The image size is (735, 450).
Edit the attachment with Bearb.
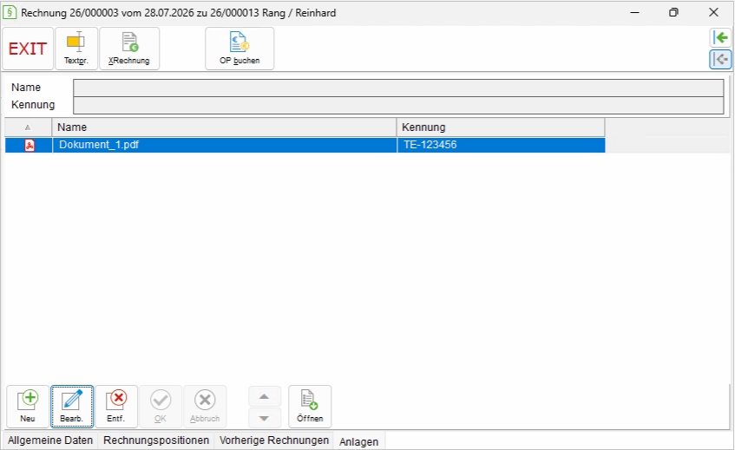[x=72, y=407]
